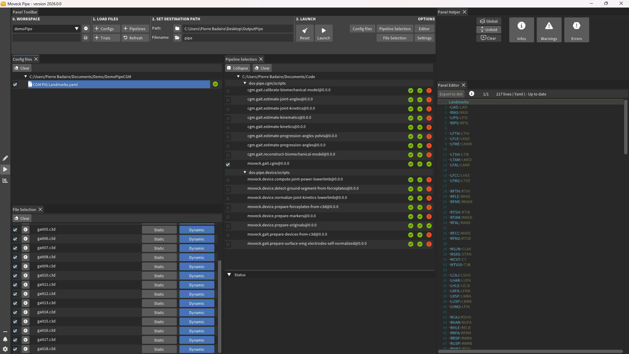Click the Configs load button
The width and height of the screenshot is (629, 354).
click(106, 29)
